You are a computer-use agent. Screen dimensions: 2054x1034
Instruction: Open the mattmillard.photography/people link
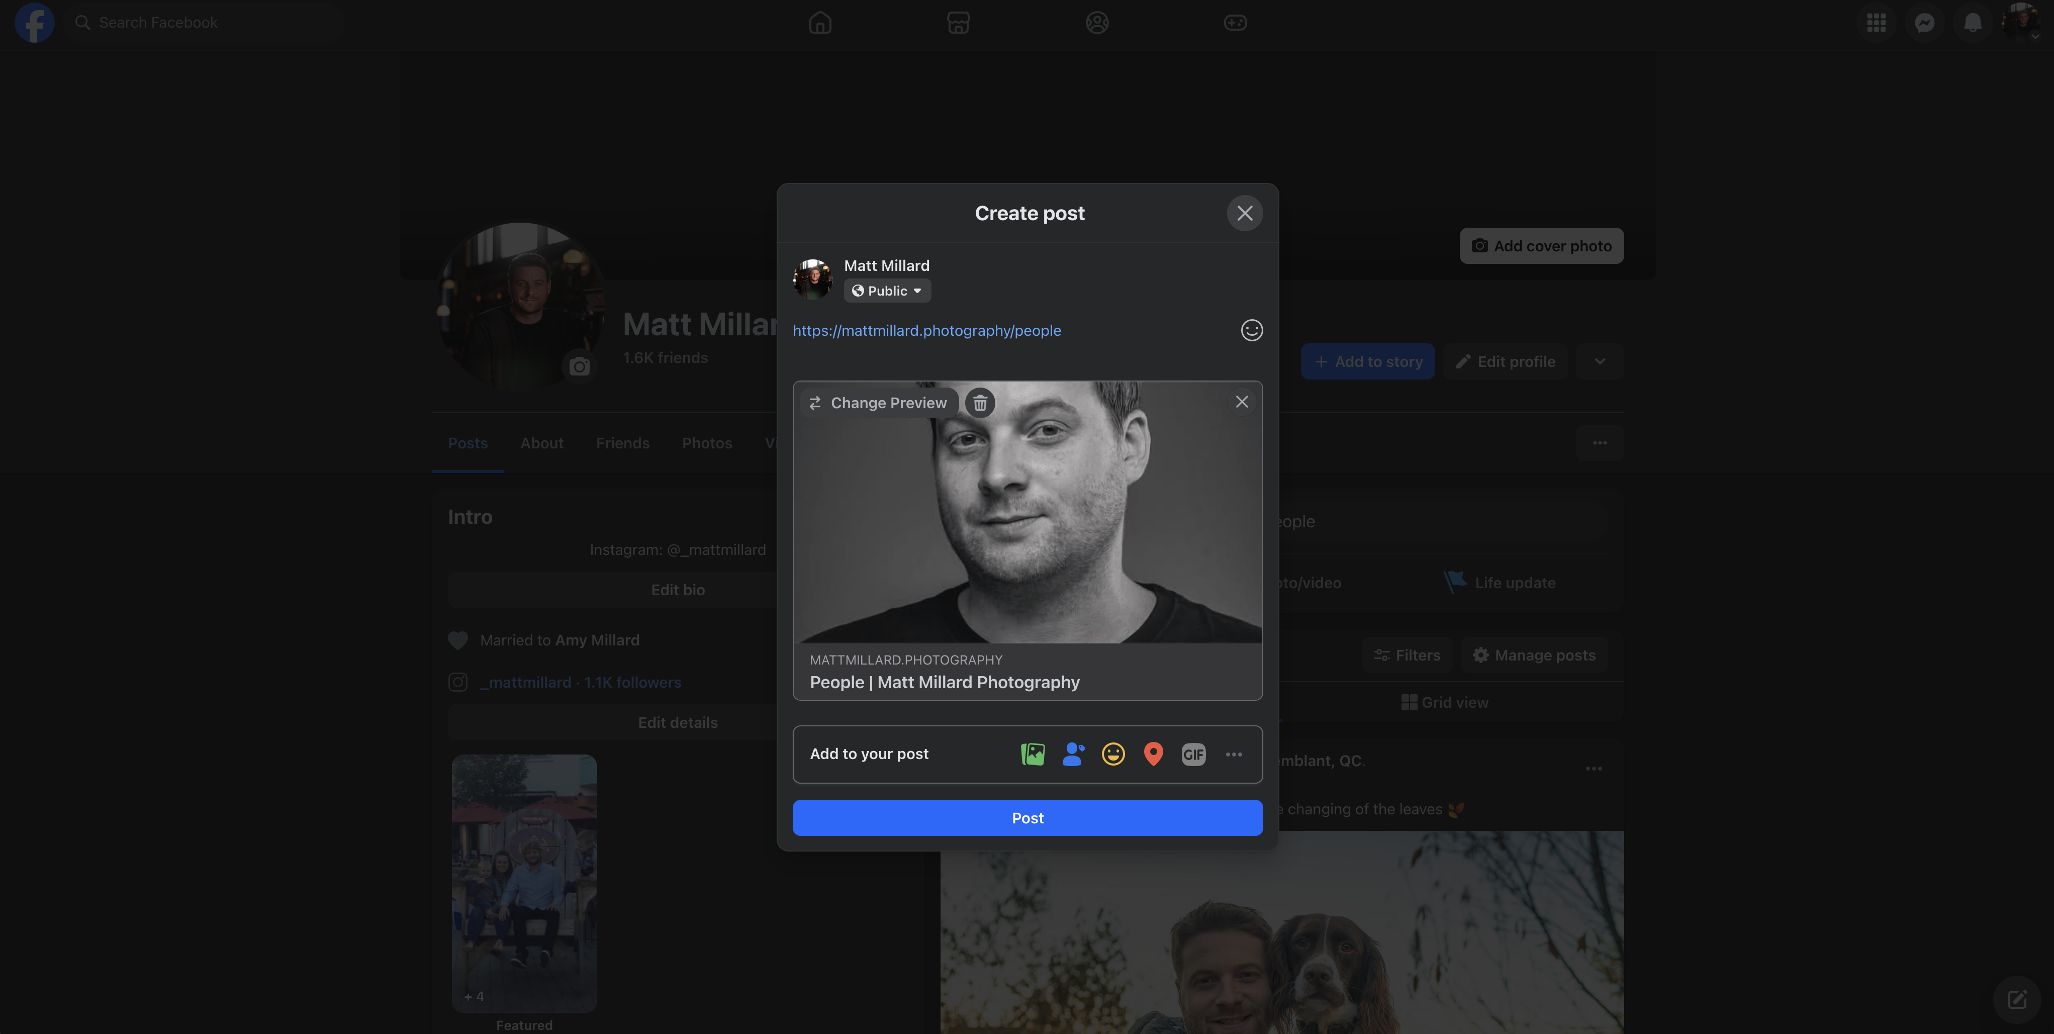pyautogui.click(x=926, y=329)
